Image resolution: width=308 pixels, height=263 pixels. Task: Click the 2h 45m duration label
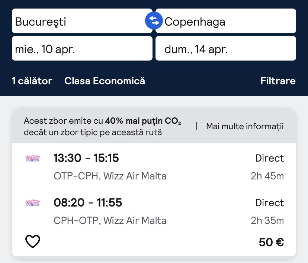pos(267,176)
